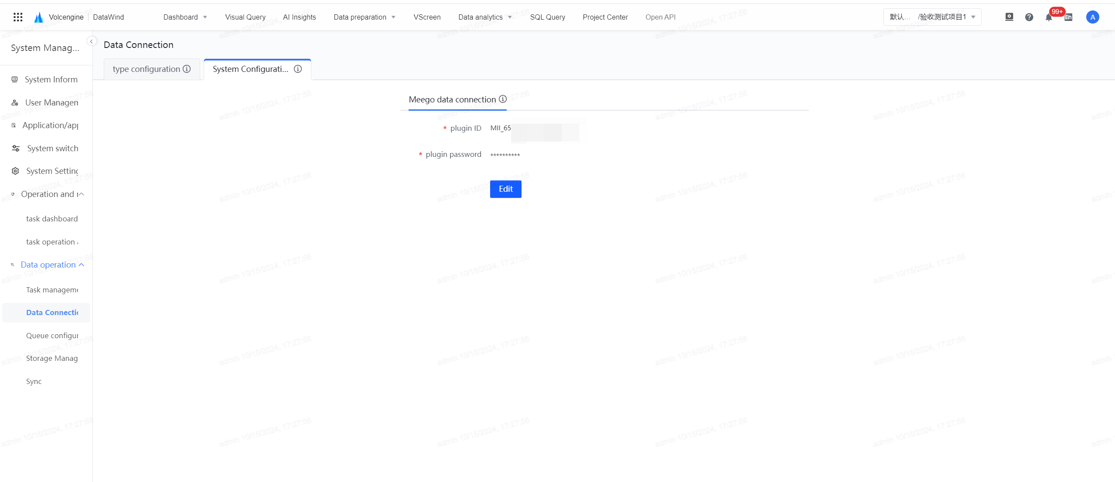Viewport: 1115px width, 482px height.
Task: Click the System switch sliders icon
Action: click(16, 148)
